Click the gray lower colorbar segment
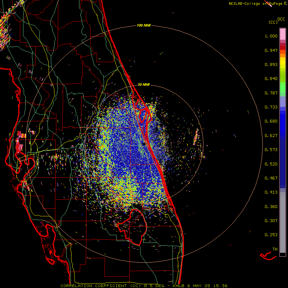This screenshot has height=288, width=288. tap(283, 222)
